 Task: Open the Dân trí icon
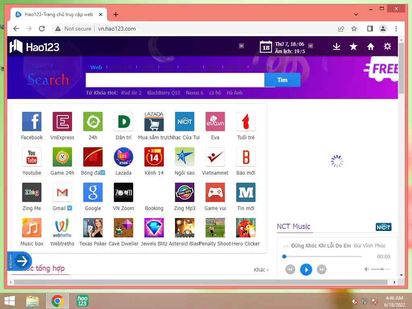click(124, 122)
